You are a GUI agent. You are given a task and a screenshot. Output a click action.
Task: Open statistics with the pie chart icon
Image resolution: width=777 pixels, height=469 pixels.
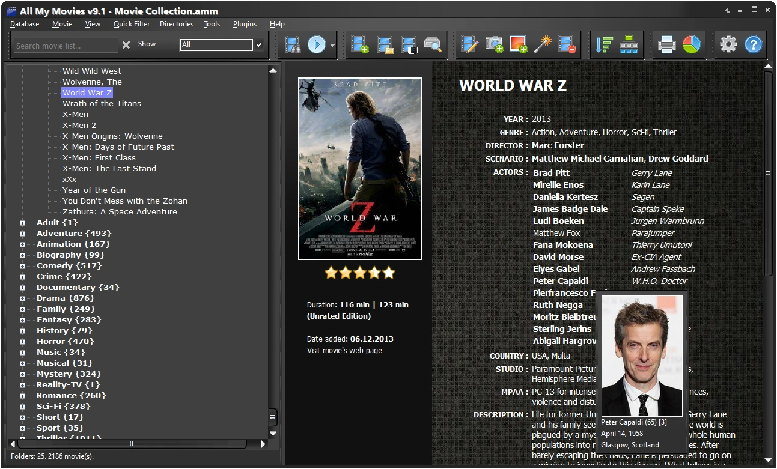tap(691, 45)
